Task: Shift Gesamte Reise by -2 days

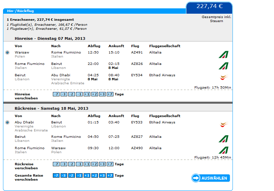Action: [72, 176]
